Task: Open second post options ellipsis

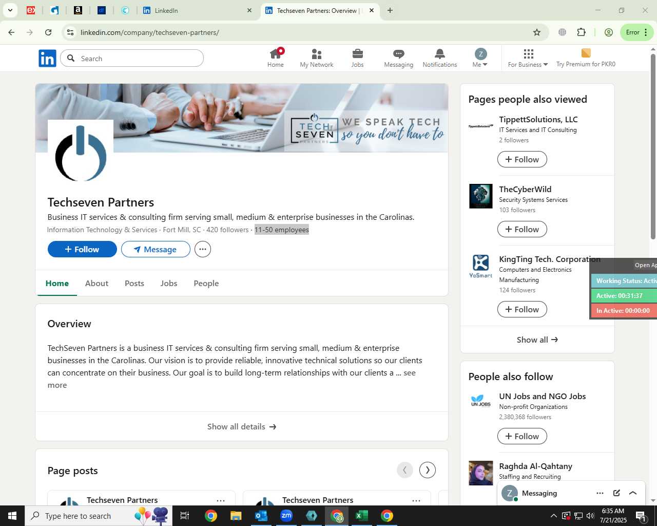Action: coord(416,500)
